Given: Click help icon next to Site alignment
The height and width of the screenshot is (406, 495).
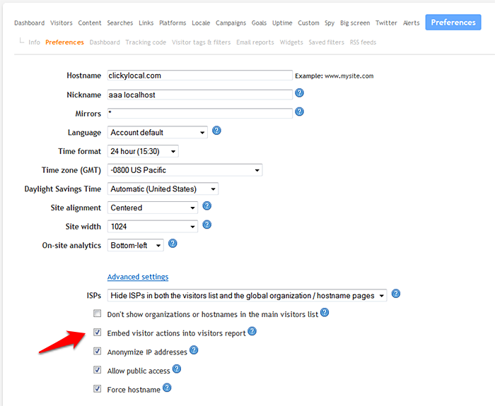Looking at the screenshot, I should coord(207,206).
